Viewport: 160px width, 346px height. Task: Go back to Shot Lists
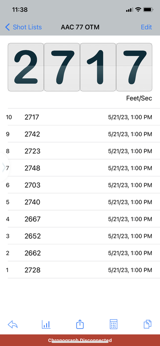[x=23, y=27]
